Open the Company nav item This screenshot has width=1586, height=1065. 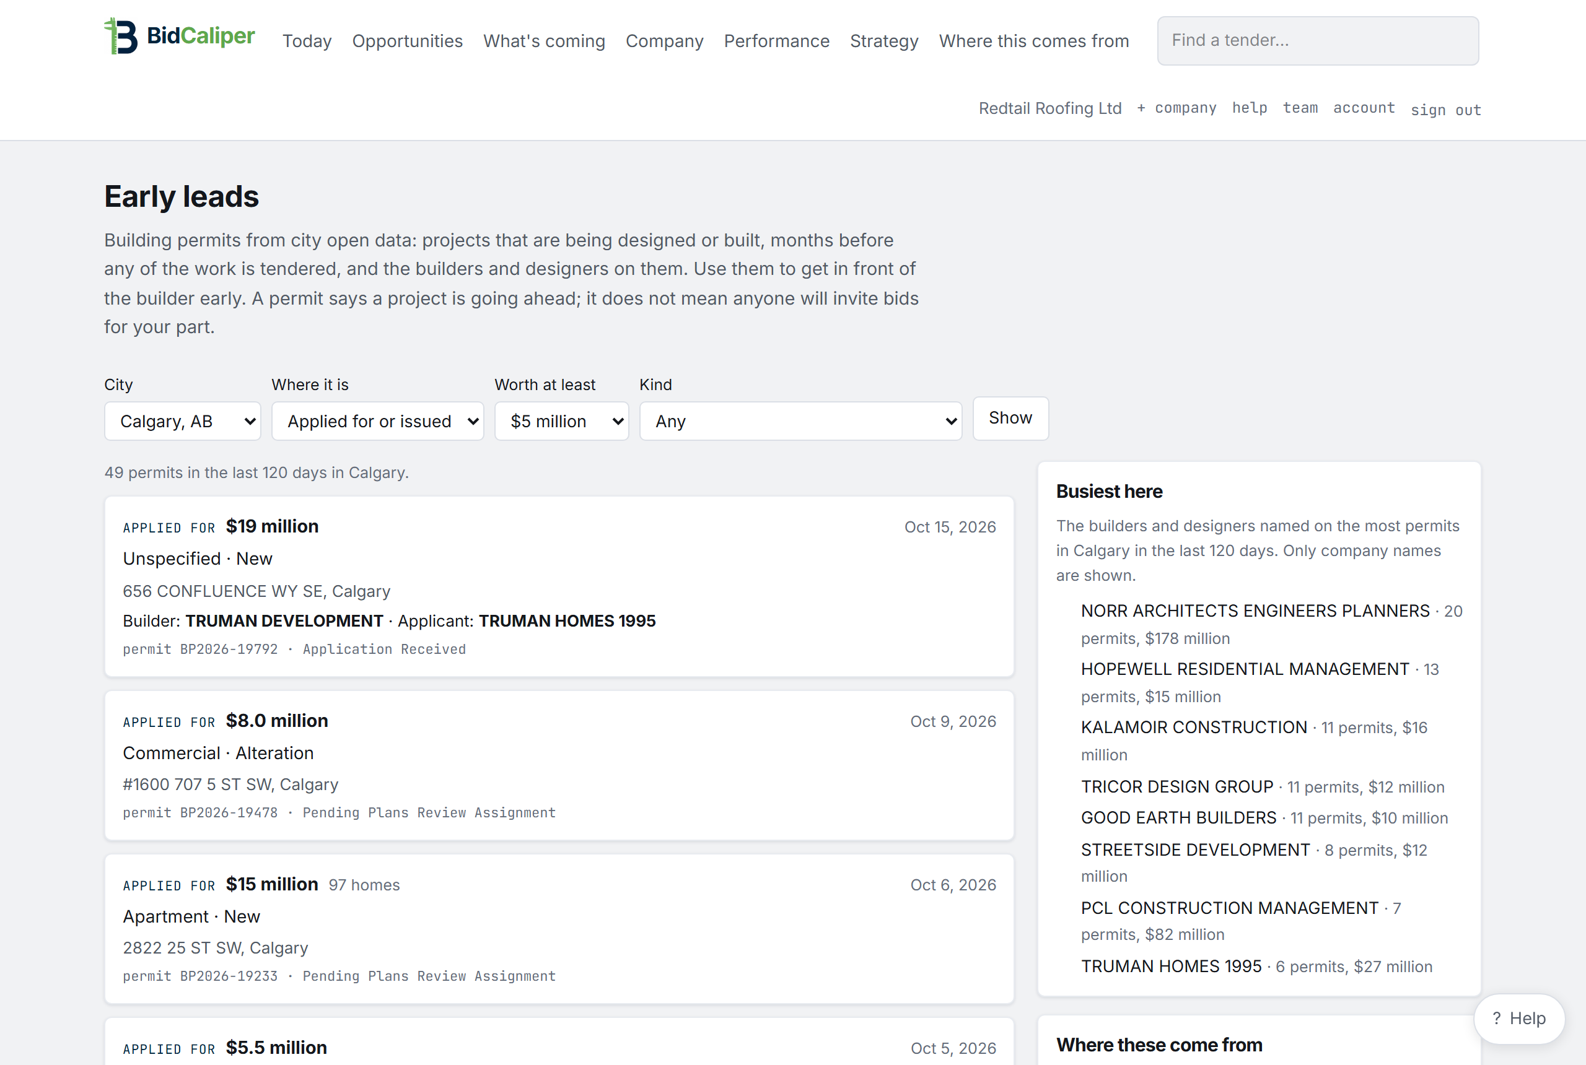pyautogui.click(x=664, y=41)
